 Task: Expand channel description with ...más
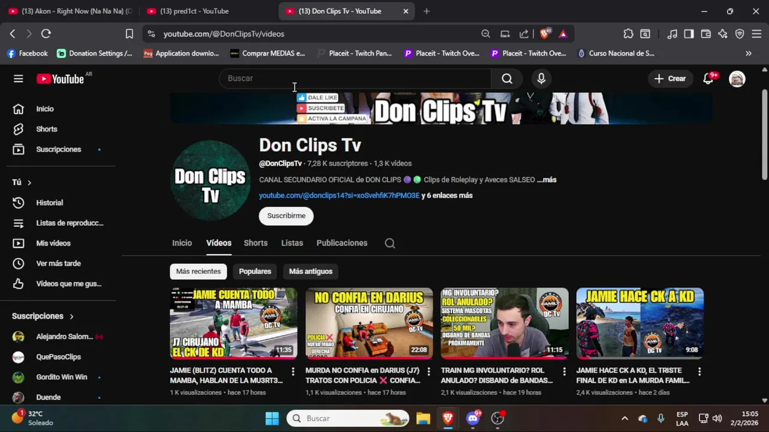click(x=547, y=179)
